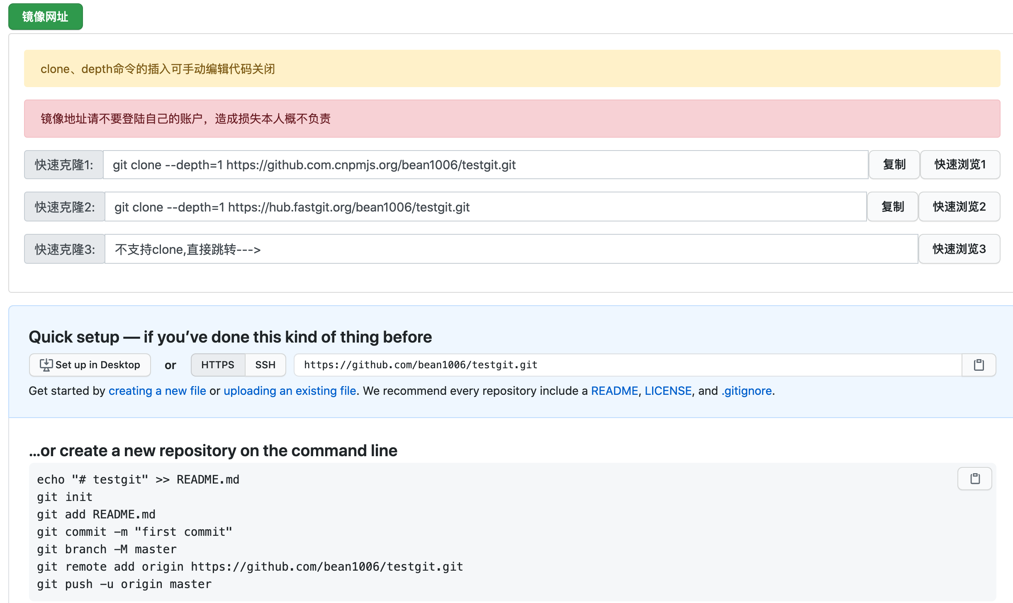Copy command-line snippet with clipboard icon
The height and width of the screenshot is (603, 1013).
coord(974,479)
